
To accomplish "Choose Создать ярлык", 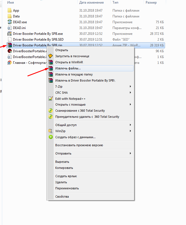I will [x=90, y=176].
